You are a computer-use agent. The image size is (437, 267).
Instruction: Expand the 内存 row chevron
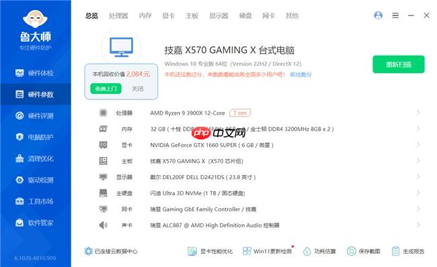pyautogui.click(x=418, y=129)
